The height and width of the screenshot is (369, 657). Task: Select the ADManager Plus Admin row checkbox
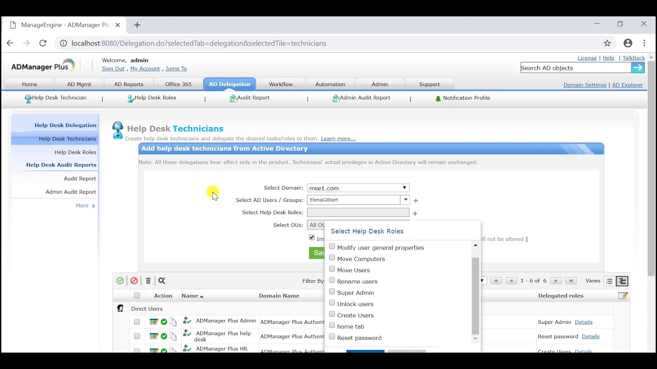(x=137, y=322)
